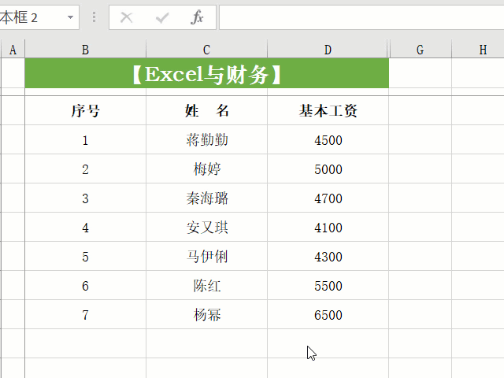Screen dimensions: 504x378
Task: Select the salary cell 5500
Action: pos(328,285)
